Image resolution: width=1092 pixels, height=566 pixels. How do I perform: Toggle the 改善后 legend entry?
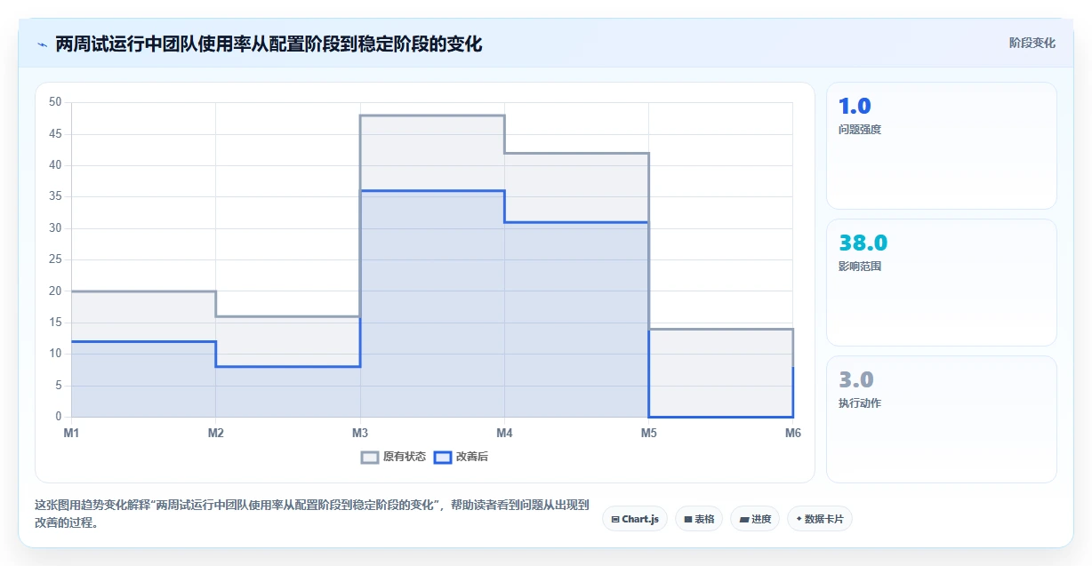tap(461, 457)
